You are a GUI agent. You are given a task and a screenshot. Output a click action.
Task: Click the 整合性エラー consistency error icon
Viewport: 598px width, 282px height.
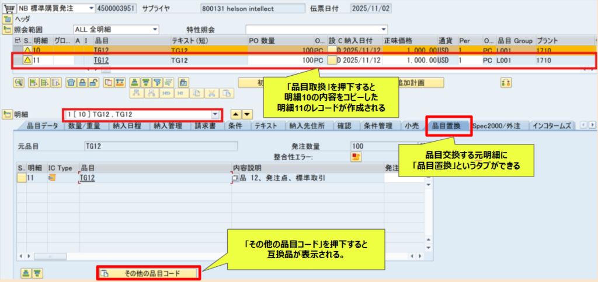click(356, 157)
